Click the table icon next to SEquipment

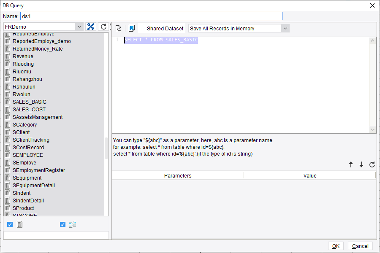[8, 178]
